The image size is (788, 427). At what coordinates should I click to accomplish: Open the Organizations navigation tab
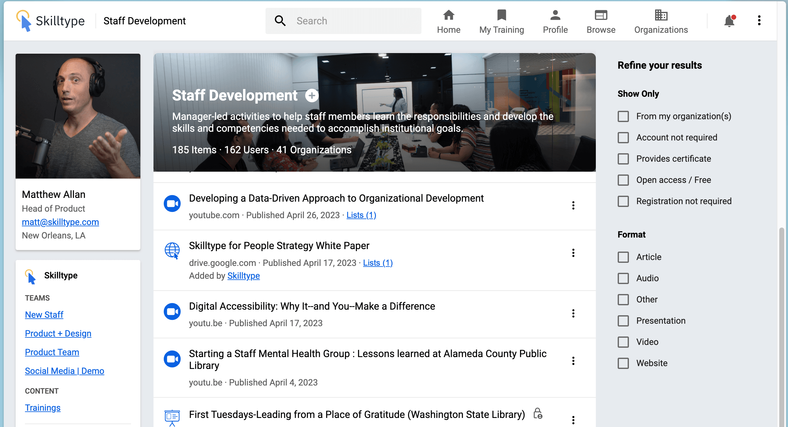(x=661, y=21)
